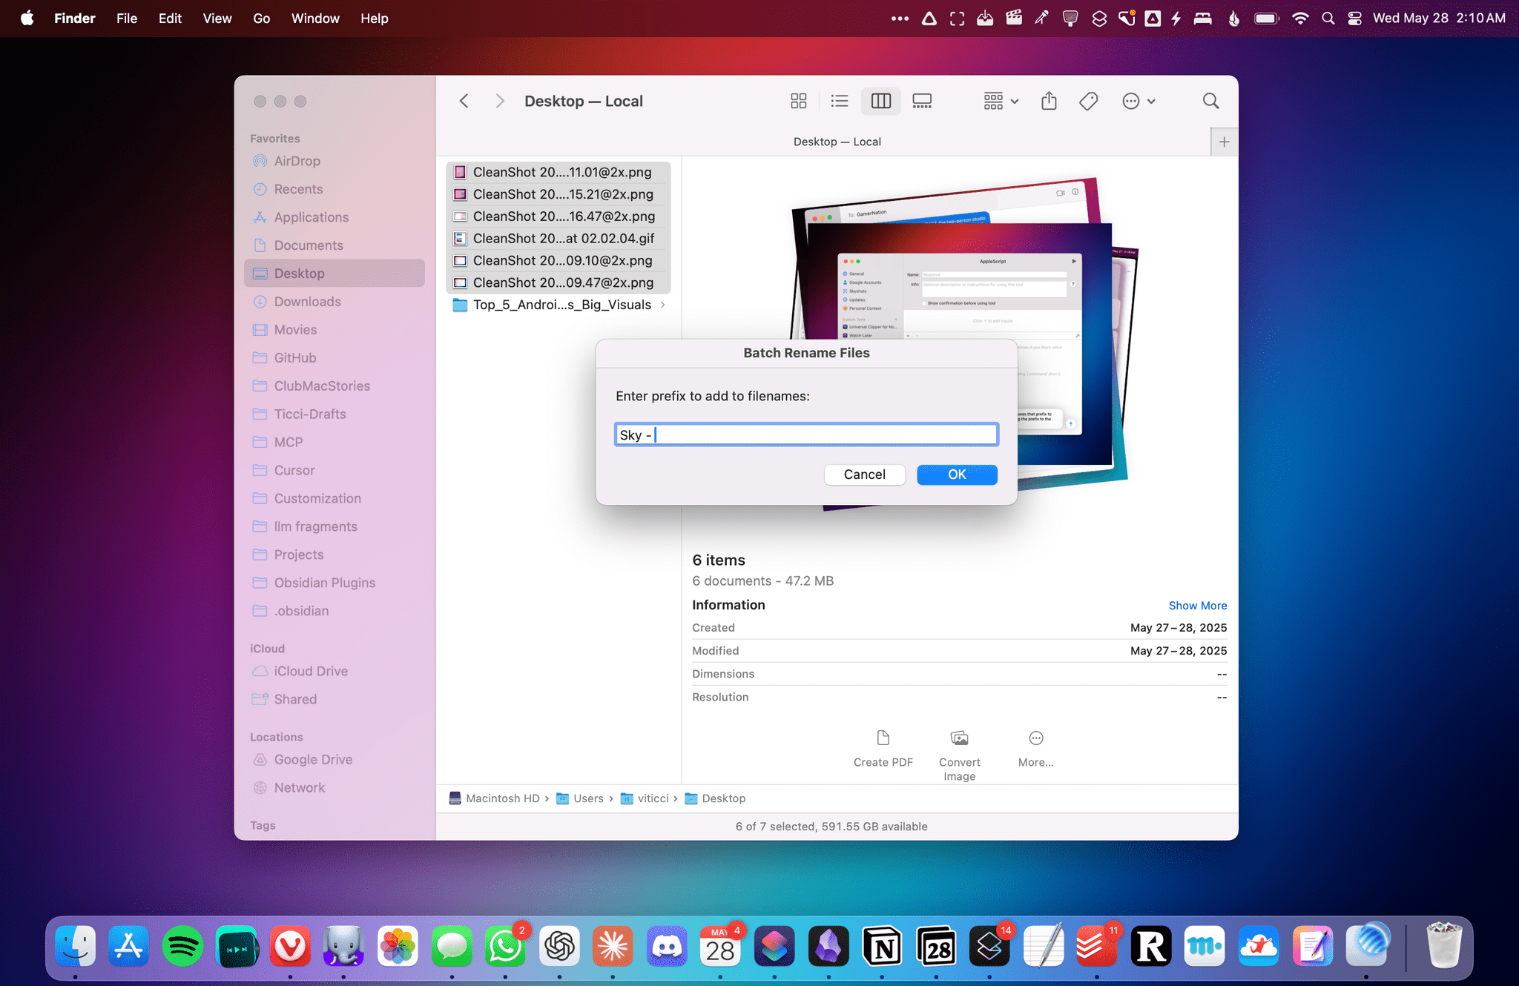This screenshot has height=986, width=1519.
Task: Cancel the Batch Rename Files dialog
Action: click(864, 474)
